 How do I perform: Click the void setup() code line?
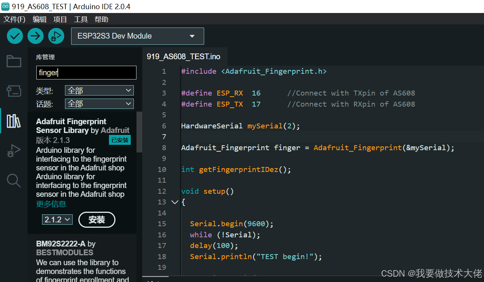point(208,191)
